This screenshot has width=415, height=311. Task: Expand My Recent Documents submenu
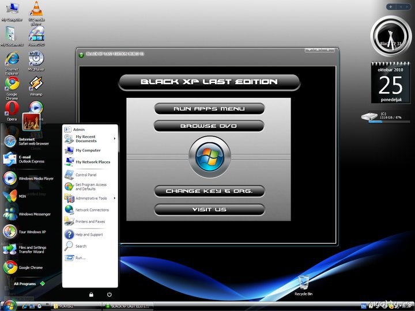pyautogui.click(x=90, y=139)
